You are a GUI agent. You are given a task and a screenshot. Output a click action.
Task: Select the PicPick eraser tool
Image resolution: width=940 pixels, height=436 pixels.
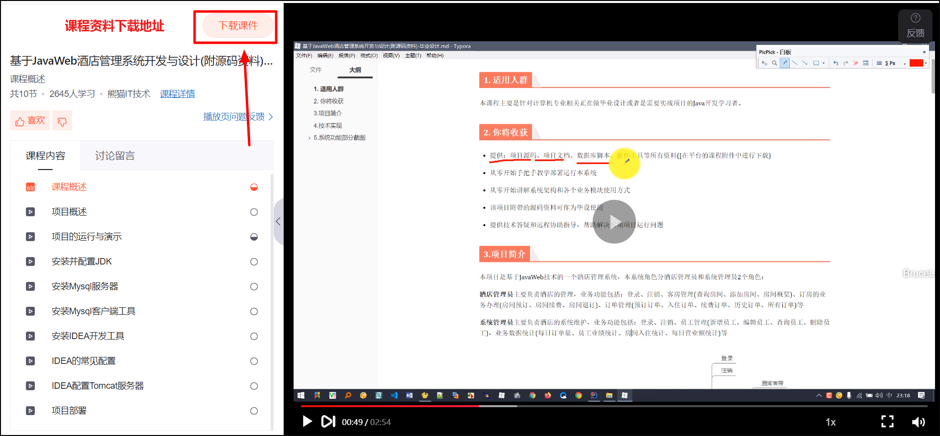(855, 63)
